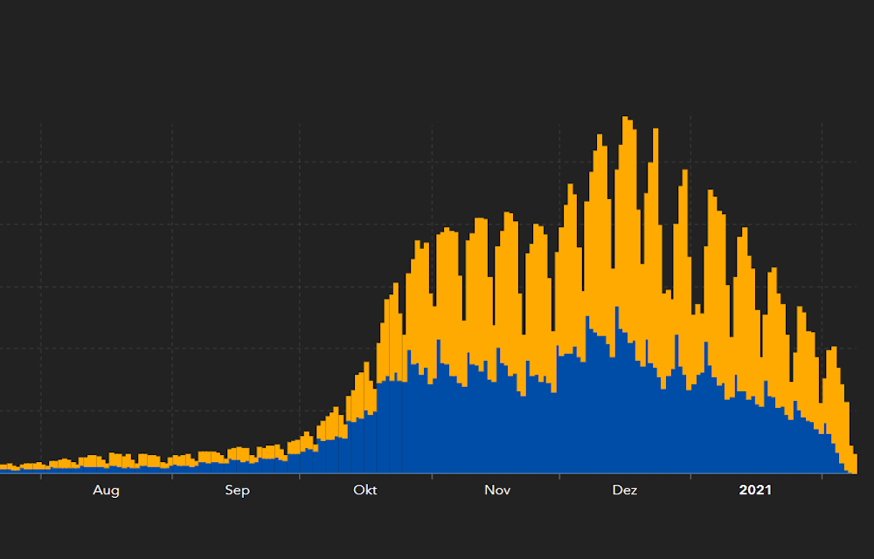Image resolution: width=874 pixels, height=559 pixels.
Task: Select the blue area directly above "2021"
Action: 755,437
